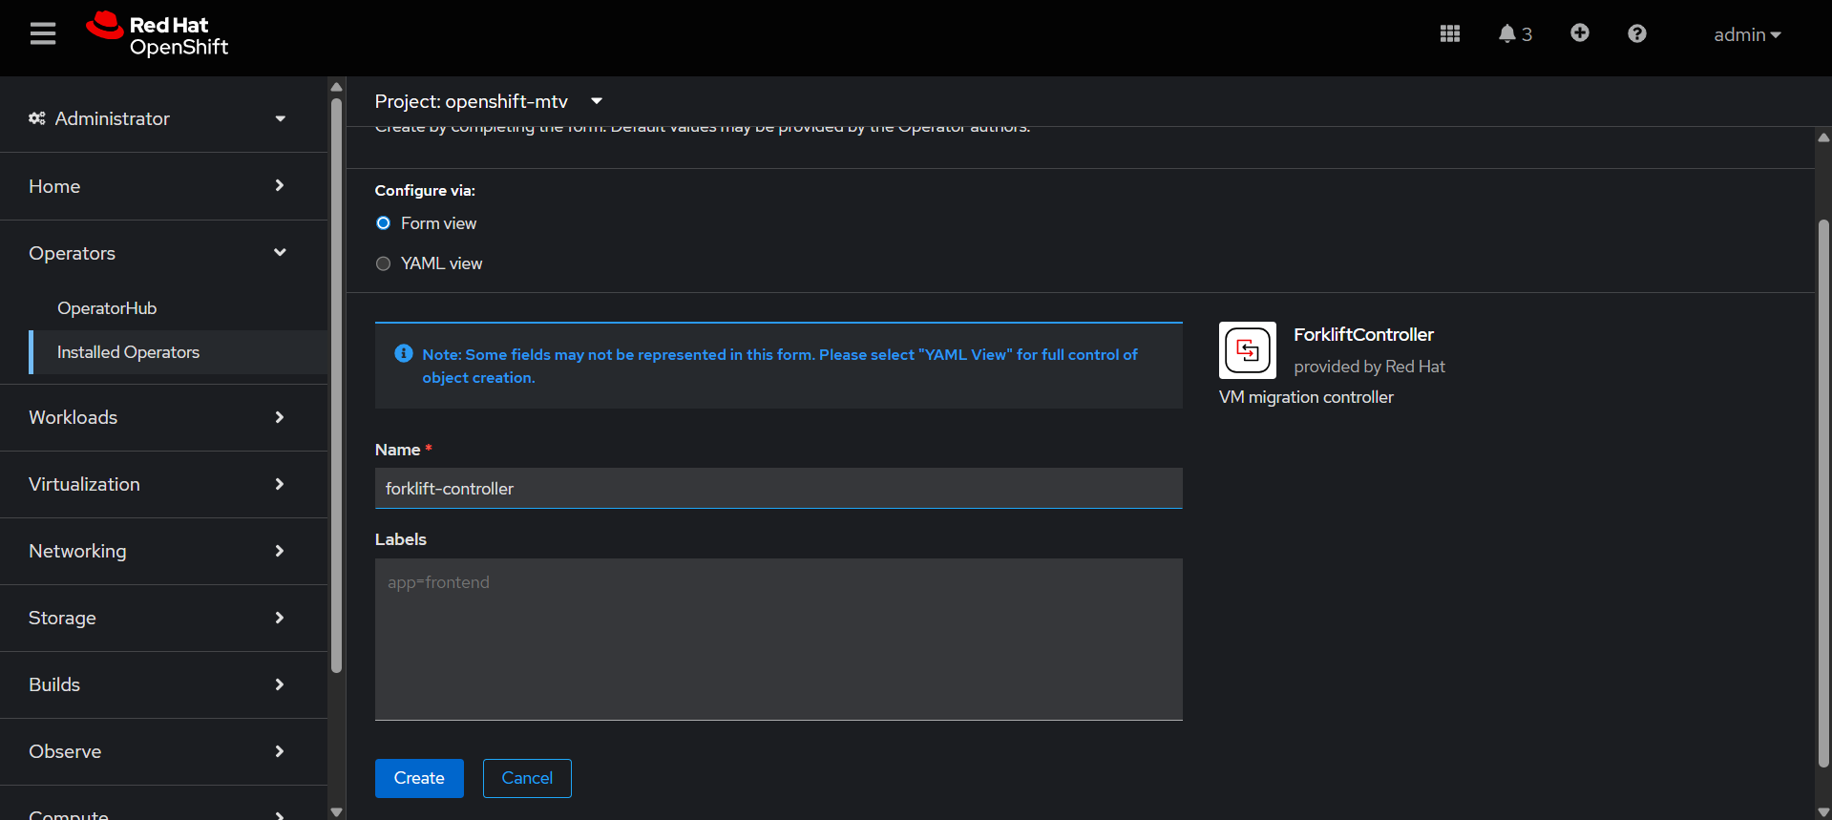This screenshot has width=1832, height=820.
Task: Click the Name input field
Action: [x=778, y=489]
